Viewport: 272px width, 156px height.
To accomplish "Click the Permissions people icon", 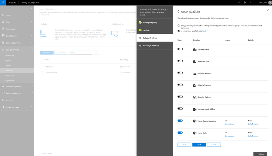I will tap(3, 29).
